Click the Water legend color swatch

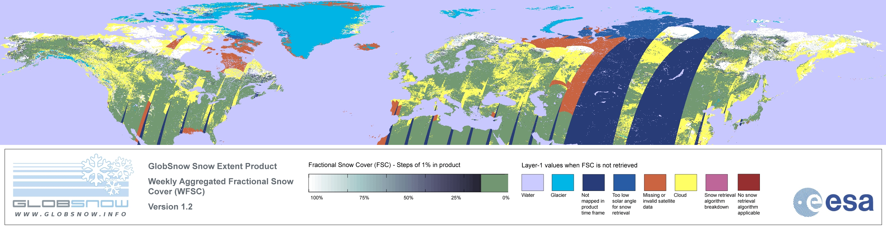pyautogui.click(x=533, y=182)
